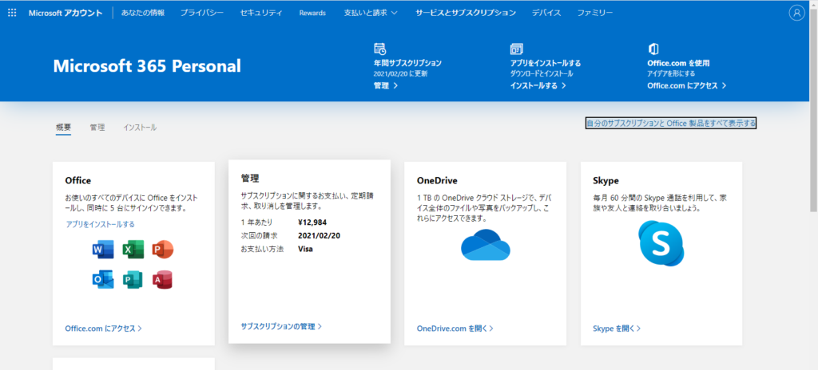Expand the 支払いと請求 dropdown menu
Screen dimensions: 818x370
click(371, 13)
